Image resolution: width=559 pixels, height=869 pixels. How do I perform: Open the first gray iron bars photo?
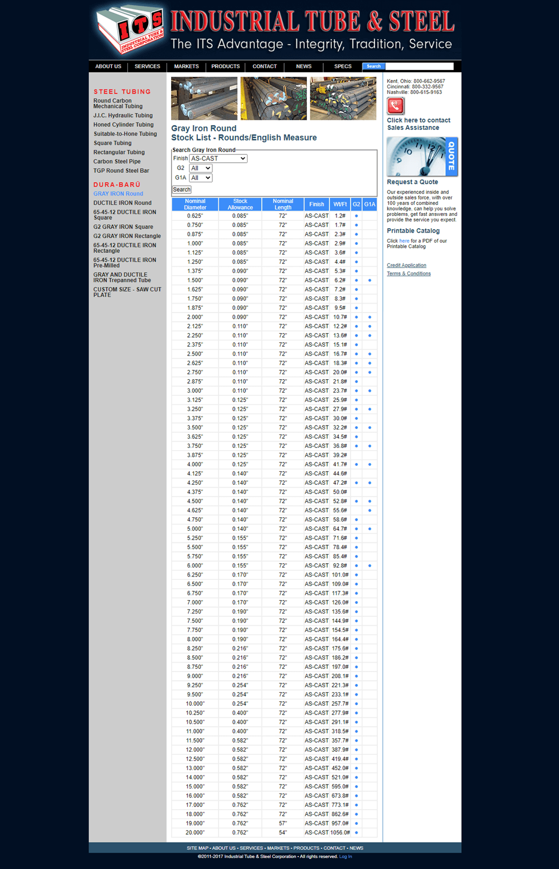pos(204,98)
